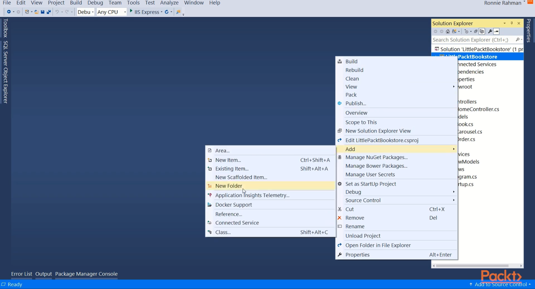Click the New Project toolbar icon
The image size is (535, 289).
tap(27, 12)
